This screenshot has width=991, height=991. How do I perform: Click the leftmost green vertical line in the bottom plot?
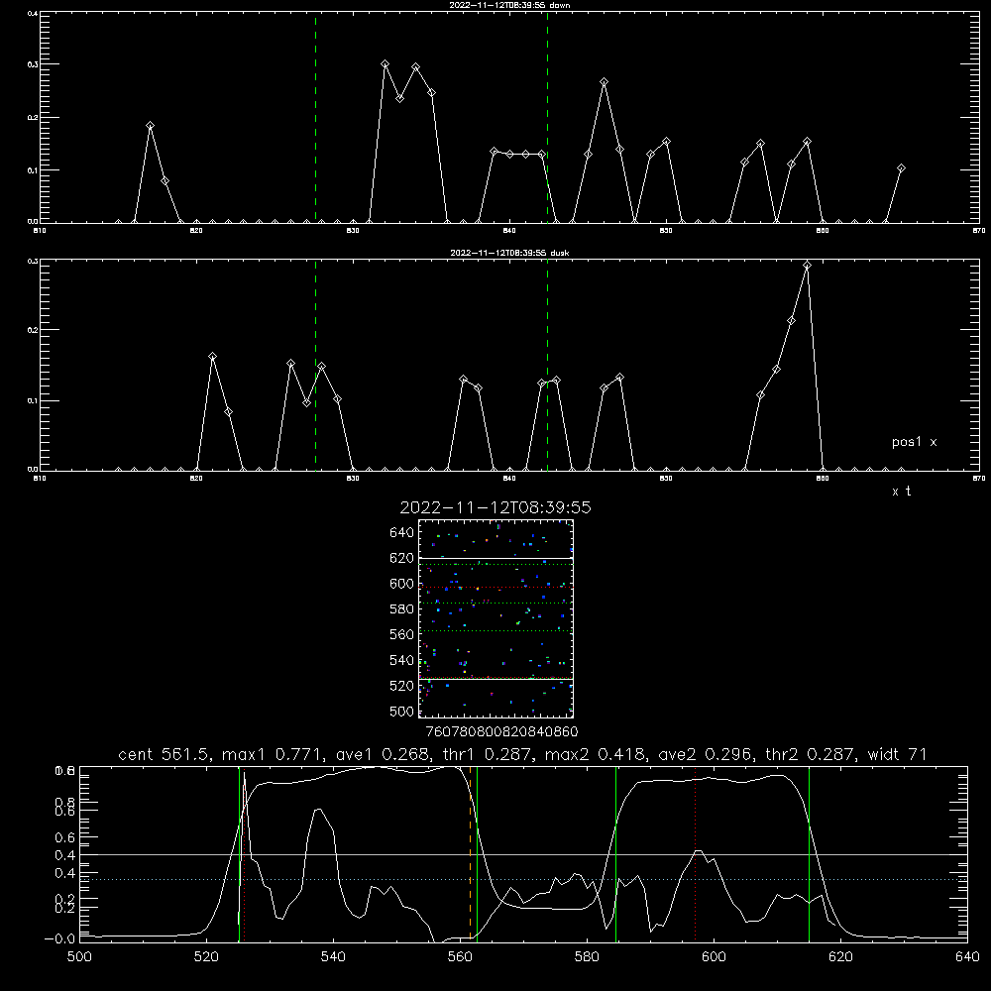point(239,853)
